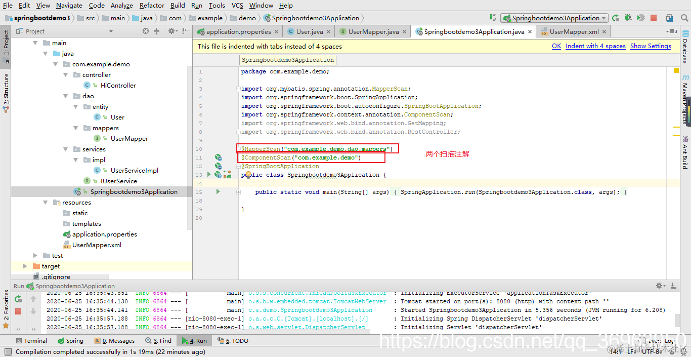691x357 pixels.
Task: Expand the test folder
Action: (35, 256)
